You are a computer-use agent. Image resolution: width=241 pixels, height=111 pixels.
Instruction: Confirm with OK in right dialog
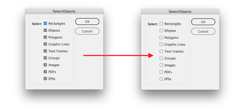click(203, 22)
